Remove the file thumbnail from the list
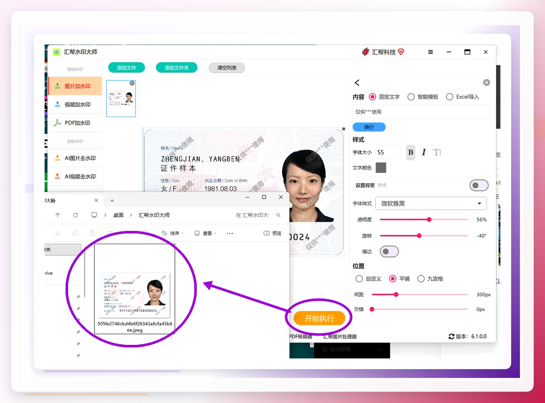This screenshot has height=403, width=545. click(132, 83)
